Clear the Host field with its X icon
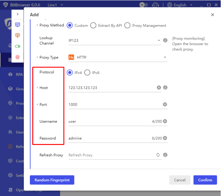The width and height of the screenshot is (221, 196). [159, 88]
